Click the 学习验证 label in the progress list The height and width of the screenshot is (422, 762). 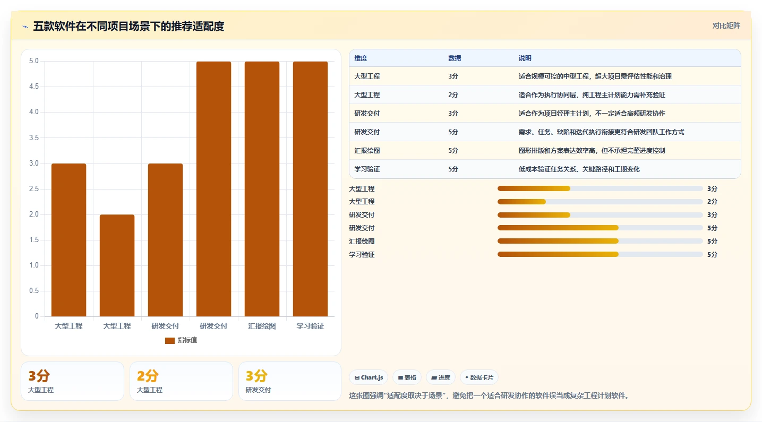coord(362,255)
